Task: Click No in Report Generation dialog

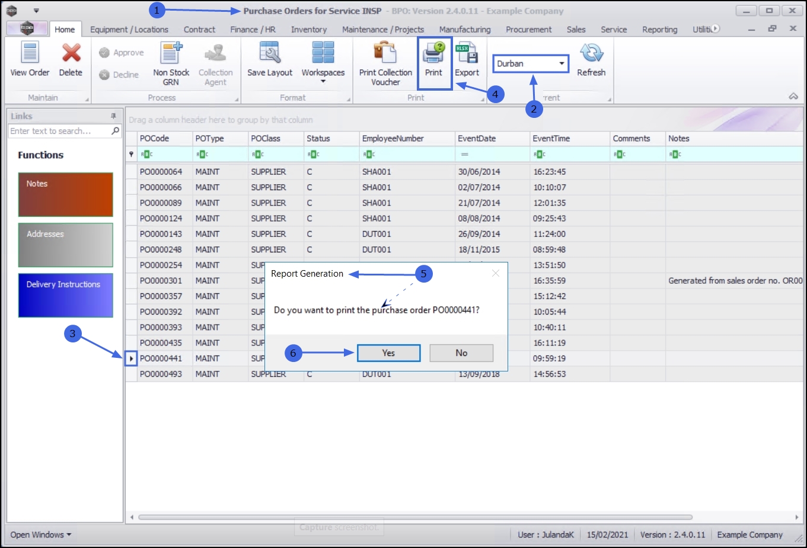Action: coord(461,353)
